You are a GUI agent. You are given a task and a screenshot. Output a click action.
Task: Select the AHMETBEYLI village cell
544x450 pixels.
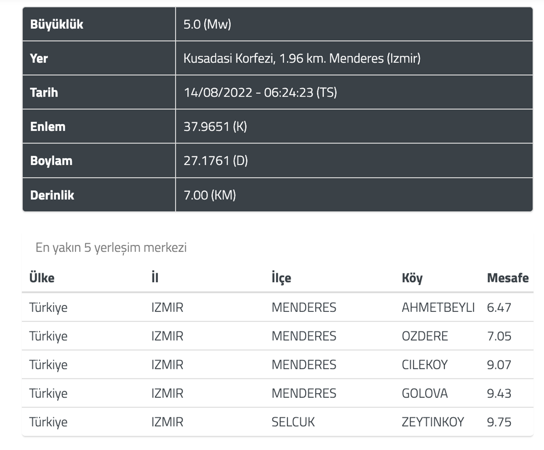coord(438,307)
